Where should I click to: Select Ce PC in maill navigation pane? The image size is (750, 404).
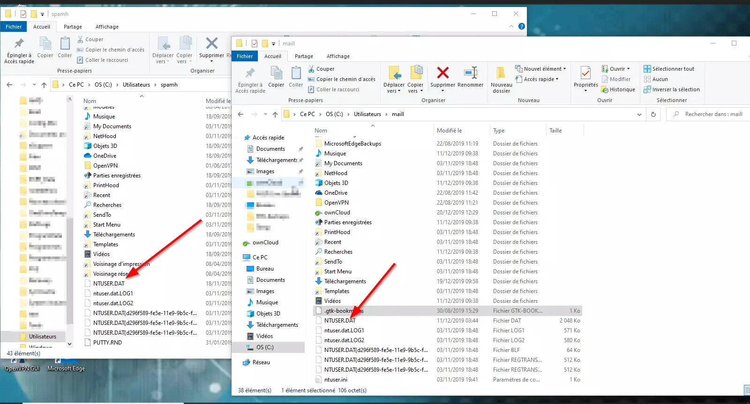(x=260, y=257)
